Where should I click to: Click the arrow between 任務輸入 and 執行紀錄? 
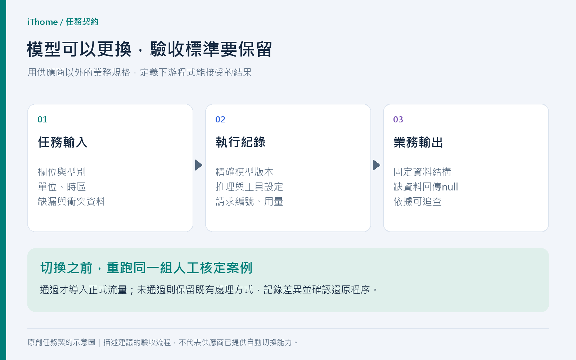[199, 165]
